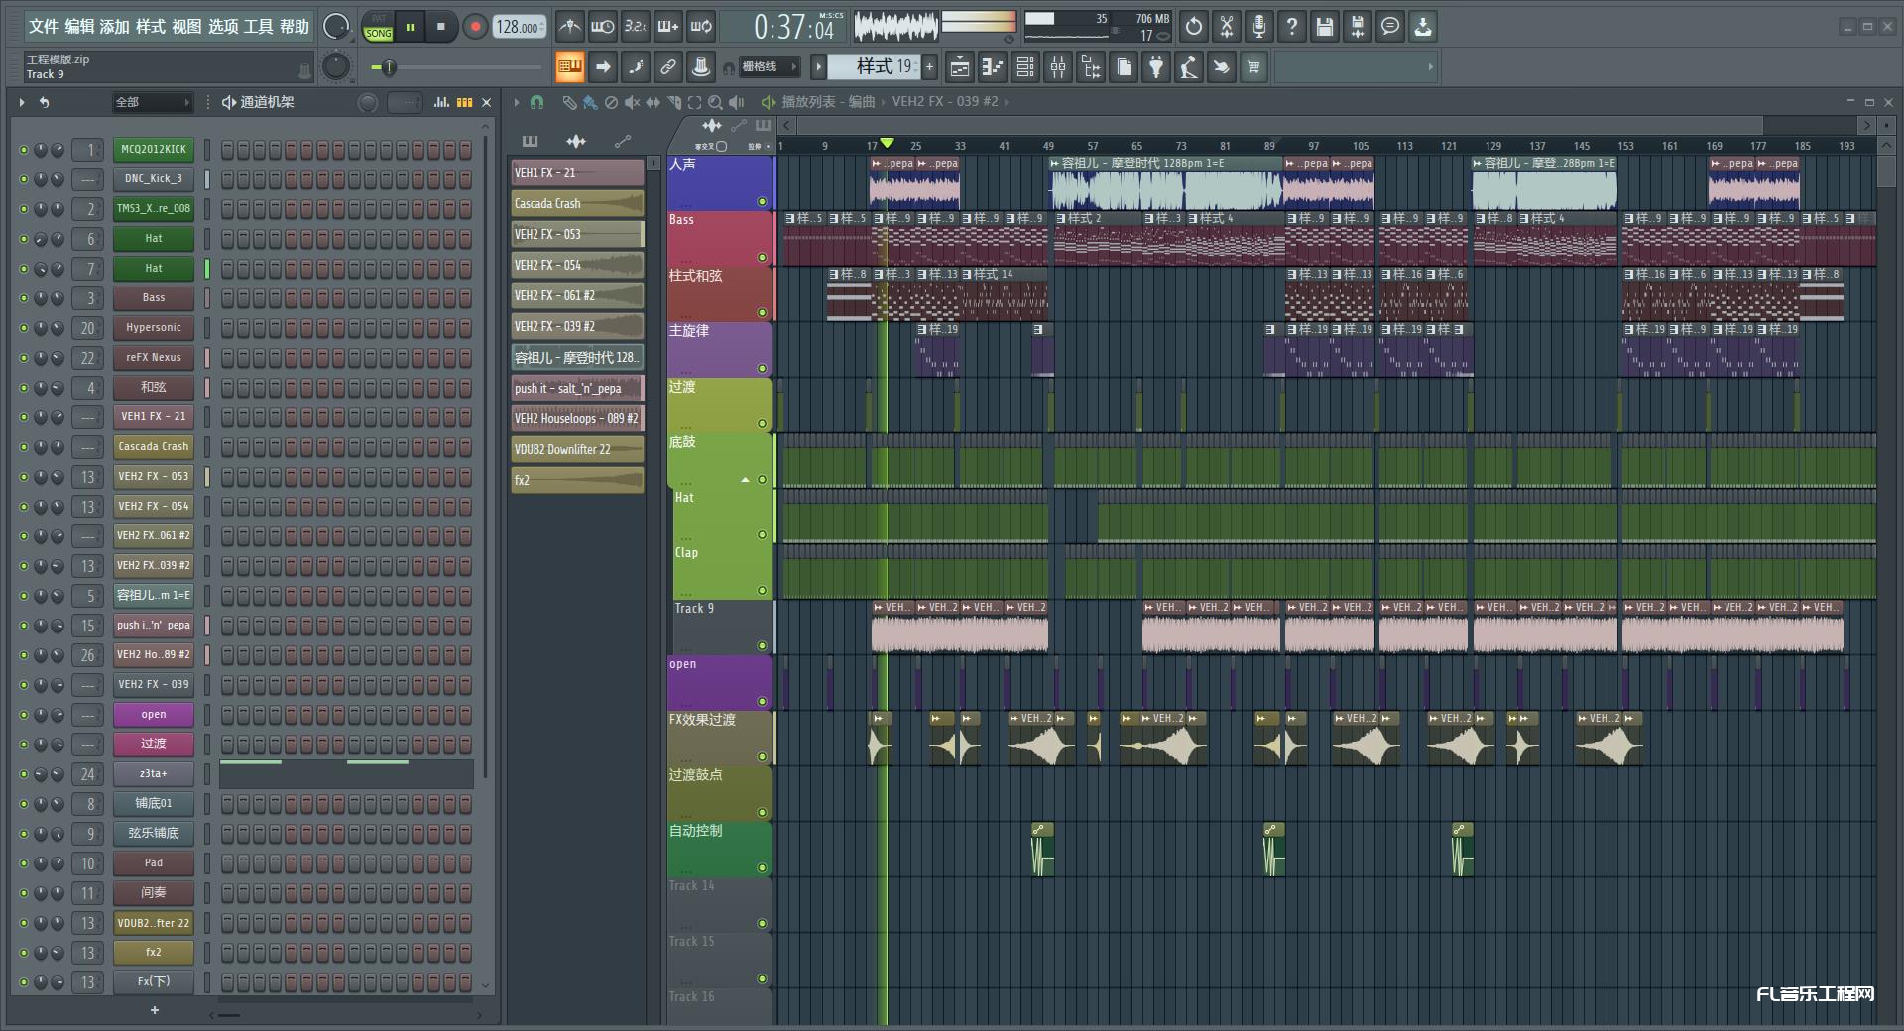Open pattern options arrow left of 样式 19
The width and height of the screenshot is (1904, 1031).
pos(818,67)
